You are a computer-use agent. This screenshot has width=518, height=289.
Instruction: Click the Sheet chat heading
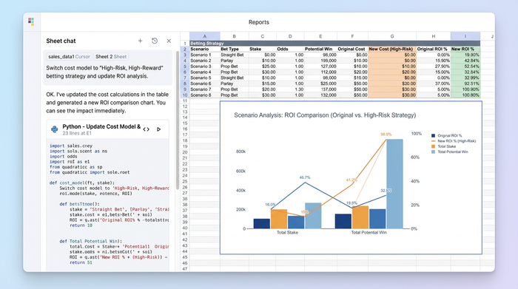click(61, 41)
